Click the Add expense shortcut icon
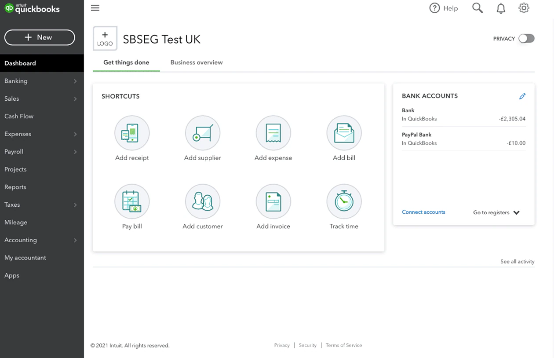554x358 pixels. coord(273,133)
